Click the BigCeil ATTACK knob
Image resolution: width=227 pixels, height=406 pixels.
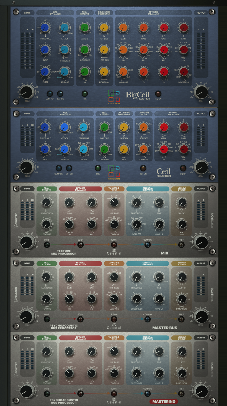(x=64, y=28)
